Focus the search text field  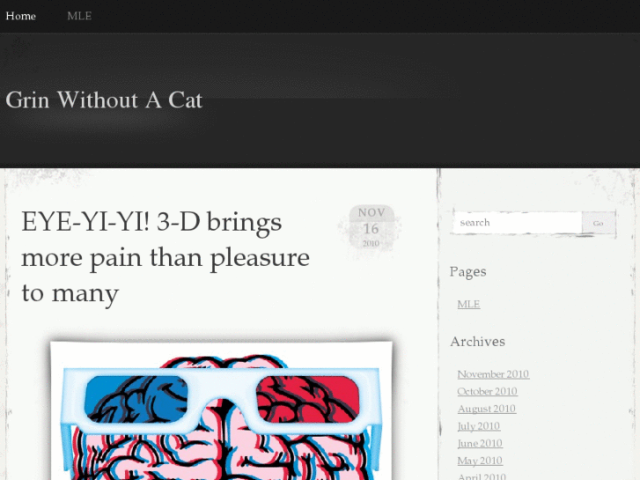(x=518, y=223)
